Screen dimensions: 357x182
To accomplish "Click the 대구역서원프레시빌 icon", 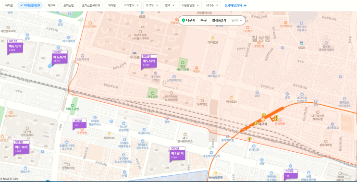I will tap(318, 112).
